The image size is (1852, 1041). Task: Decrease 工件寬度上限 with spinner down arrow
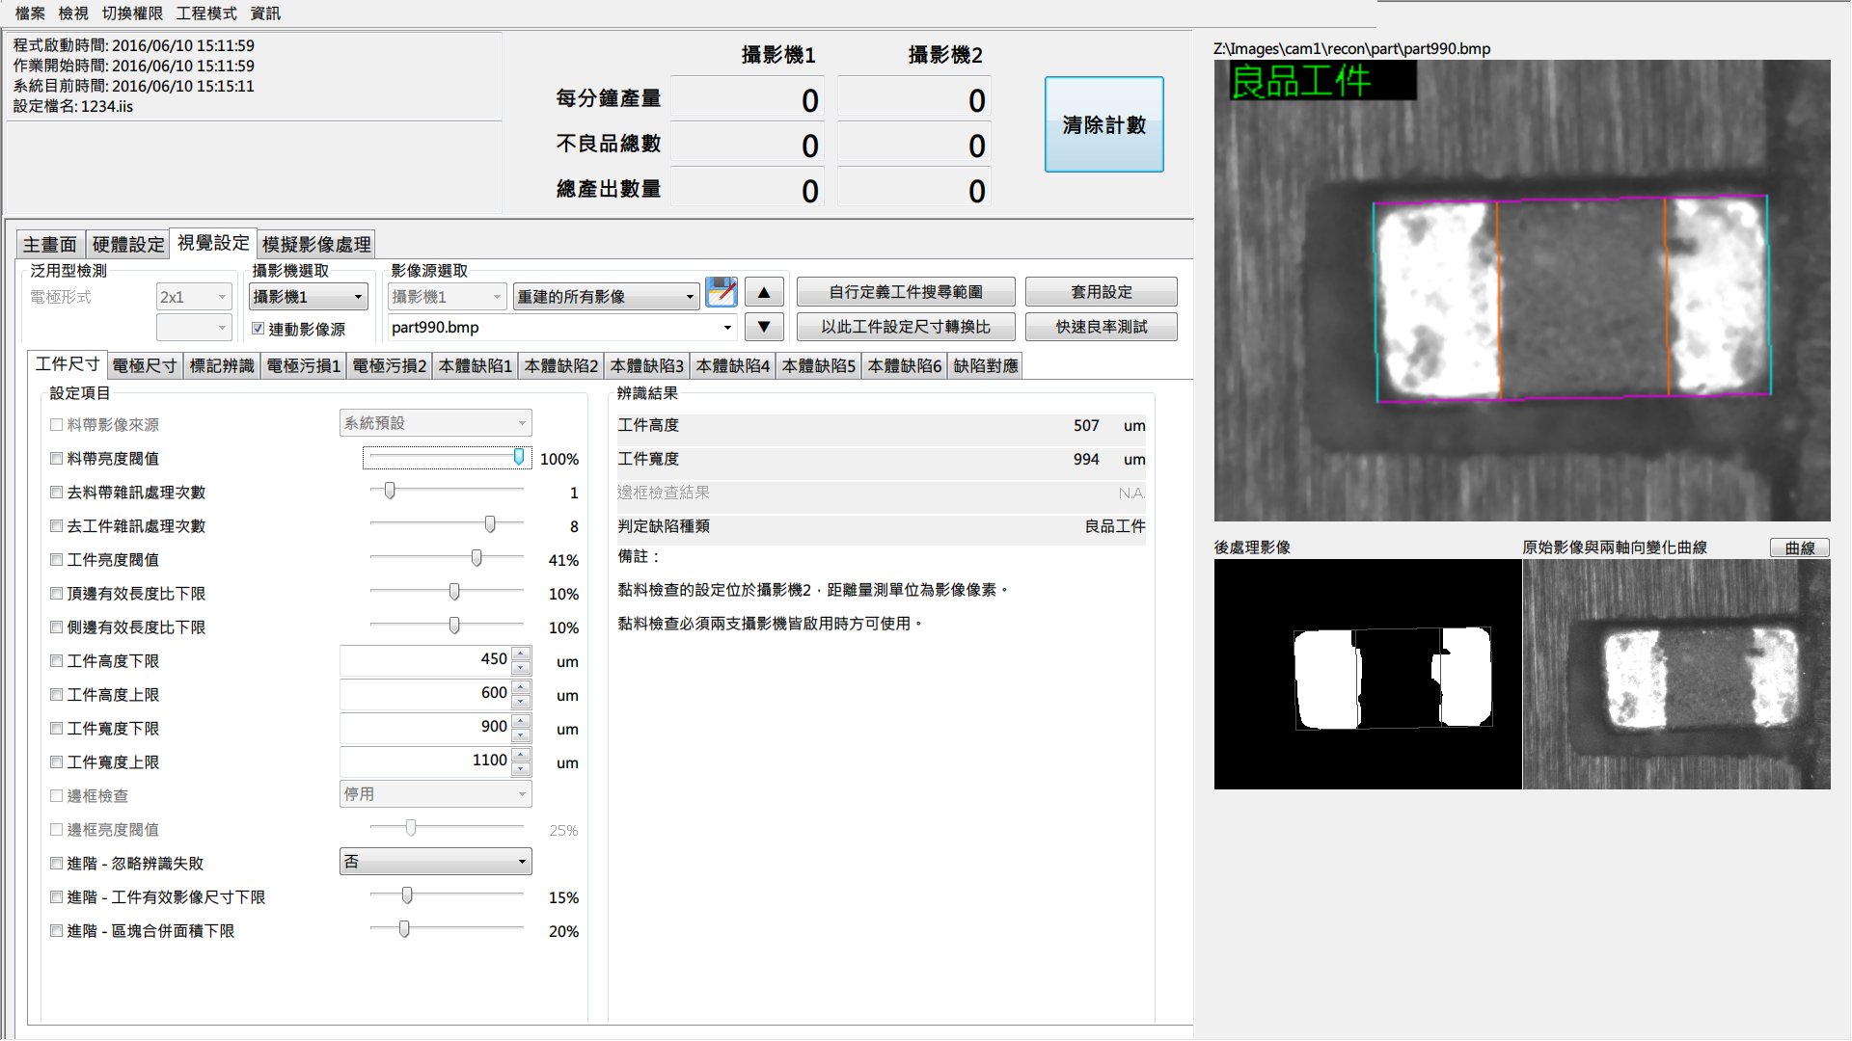[521, 769]
